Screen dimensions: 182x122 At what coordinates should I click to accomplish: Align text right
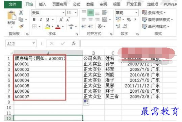[x=97, y=20]
